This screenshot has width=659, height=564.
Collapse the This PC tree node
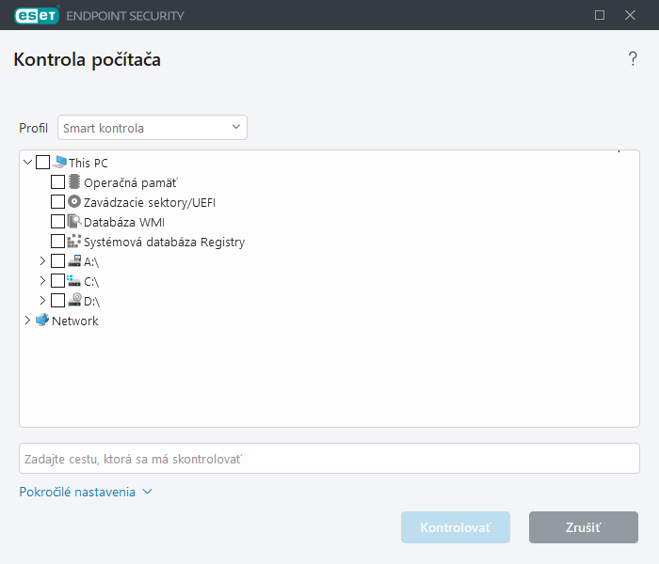coord(27,163)
